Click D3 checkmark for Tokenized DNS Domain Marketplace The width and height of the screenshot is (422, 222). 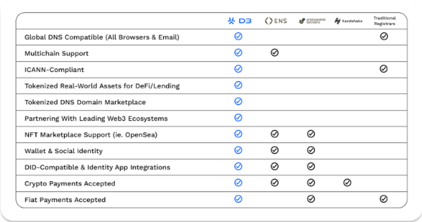pyautogui.click(x=238, y=101)
